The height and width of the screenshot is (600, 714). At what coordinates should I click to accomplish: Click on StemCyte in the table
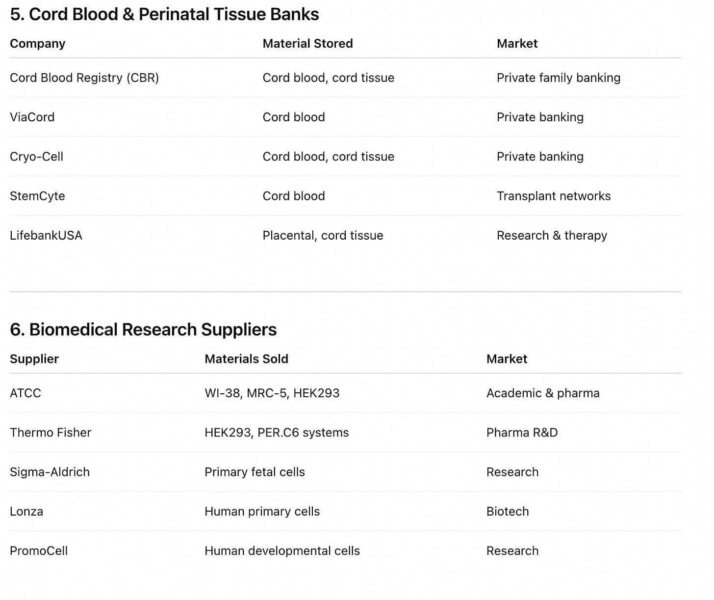pos(37,196)
